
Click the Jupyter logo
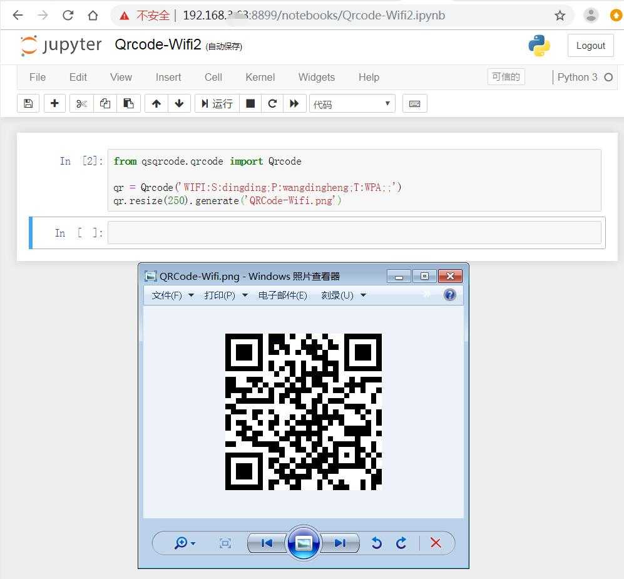pos(61,45)
